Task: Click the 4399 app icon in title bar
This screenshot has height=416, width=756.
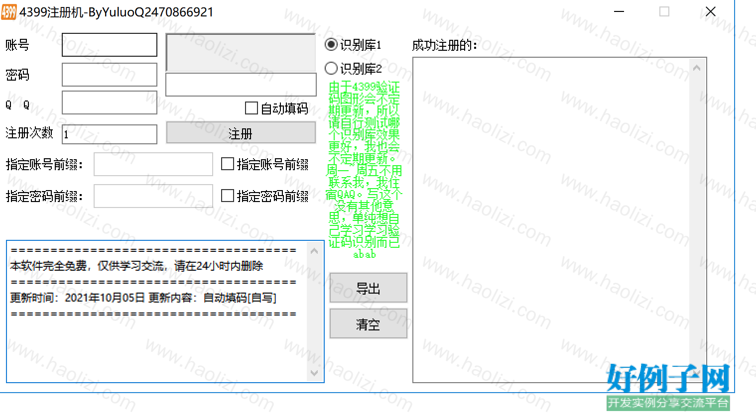Action: point(8,12)
